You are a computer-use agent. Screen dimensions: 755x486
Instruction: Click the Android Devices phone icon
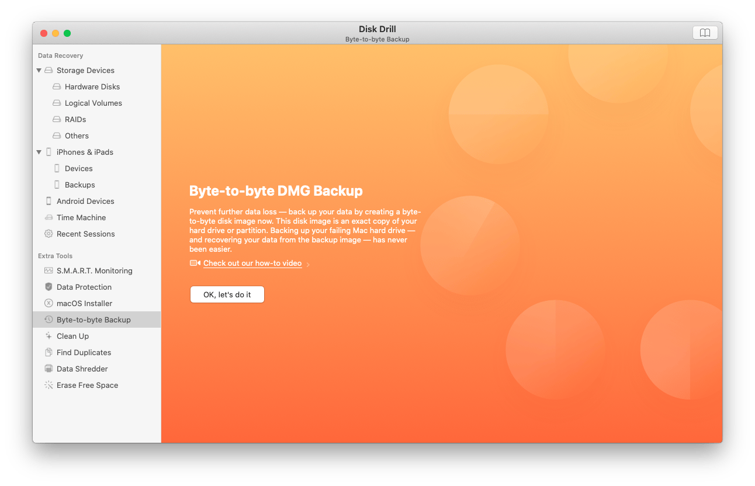[49, 201]
